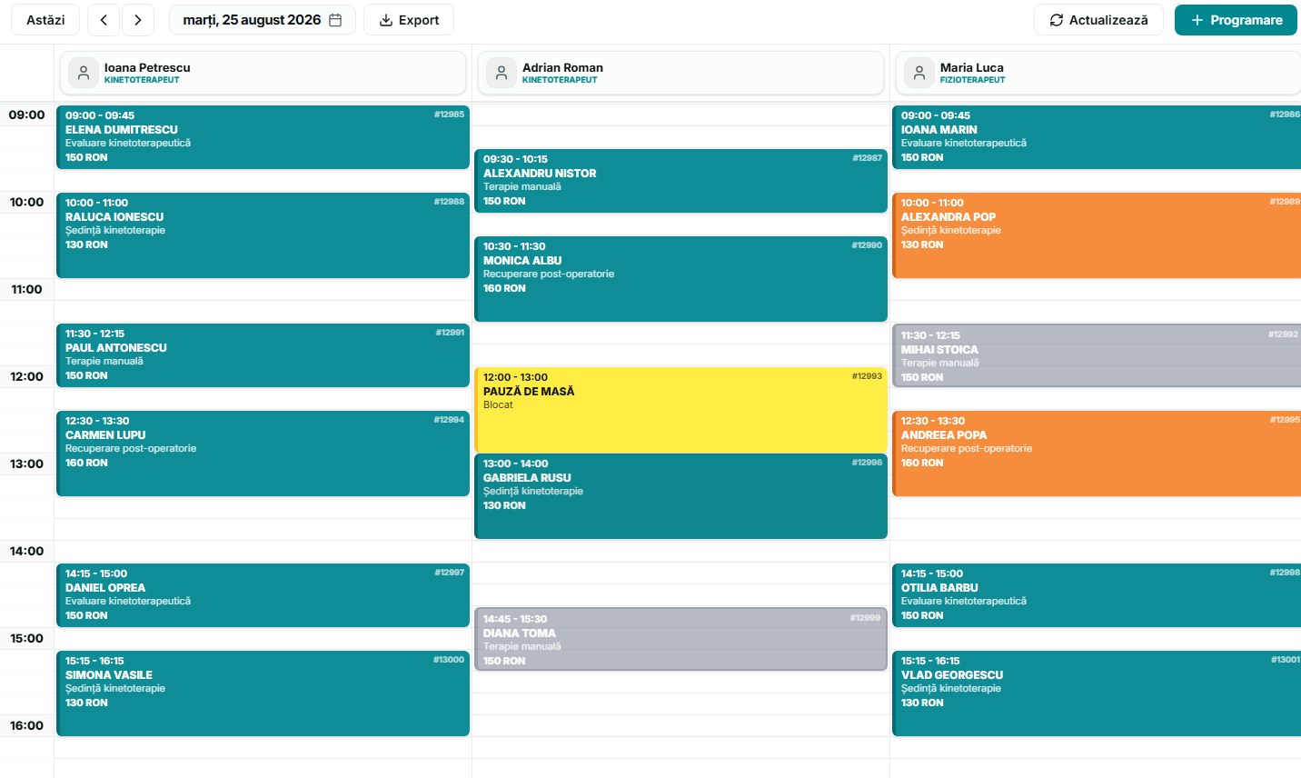The width and height of the screenshot is (1301, 778).
Task: Open Elena Dumitrescu appointment
Action: tap(263, 137)
